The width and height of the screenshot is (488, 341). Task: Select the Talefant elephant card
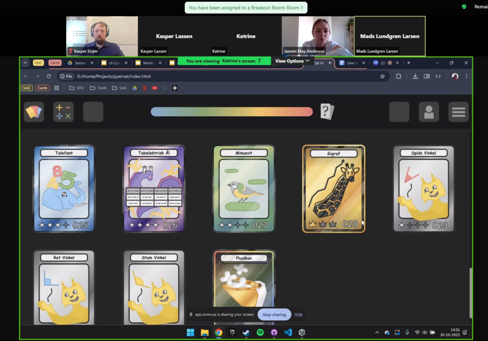point(64,189)
